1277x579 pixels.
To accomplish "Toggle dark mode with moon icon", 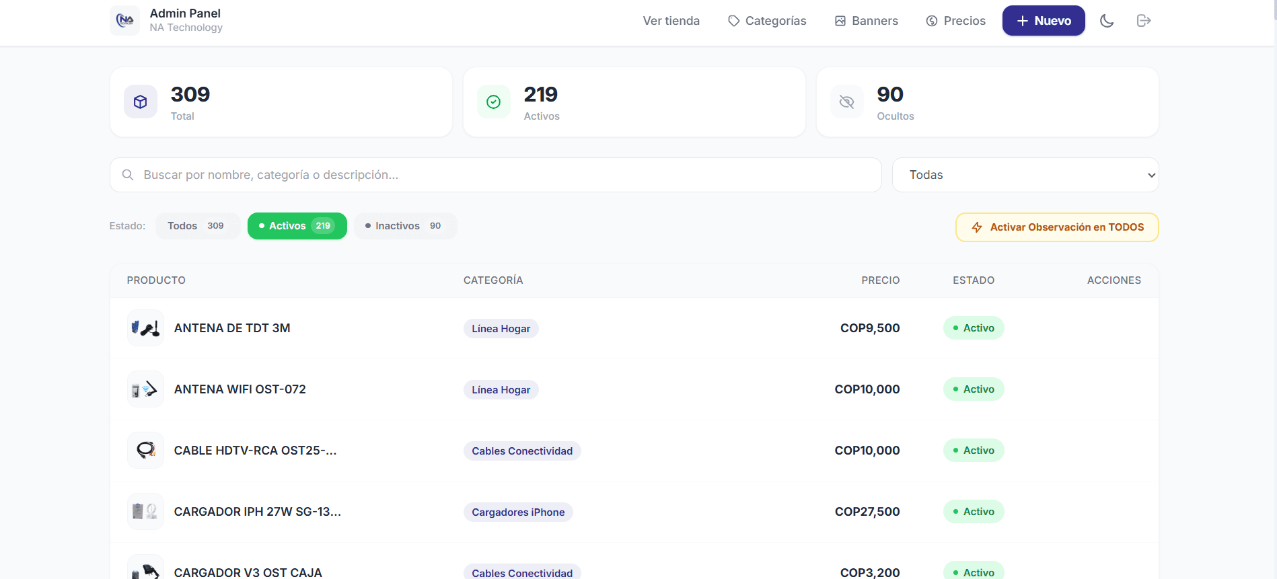I will click(x=1106, y=21).
